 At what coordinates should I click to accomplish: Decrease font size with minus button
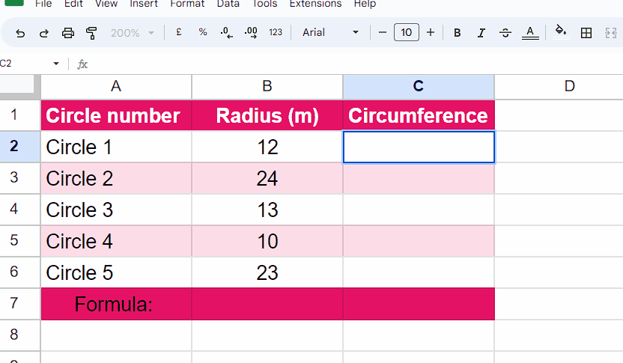[x=382, y=32]
